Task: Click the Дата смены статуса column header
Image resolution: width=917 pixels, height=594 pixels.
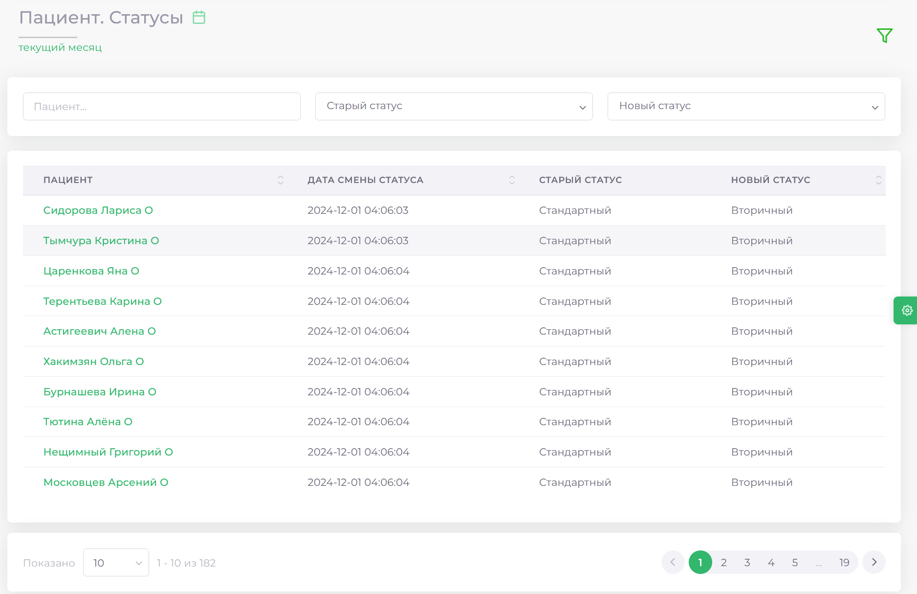Action: click(x=366, y=180)
